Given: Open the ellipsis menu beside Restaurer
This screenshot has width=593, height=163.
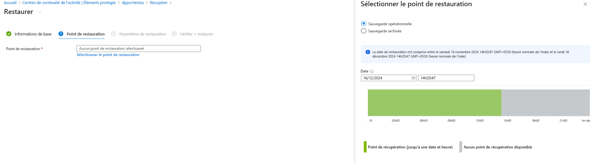Looking at the screenshot, I should point(39,12).
